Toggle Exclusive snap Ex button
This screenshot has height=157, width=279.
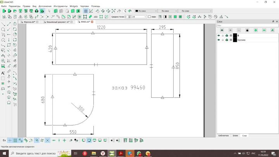4,140
